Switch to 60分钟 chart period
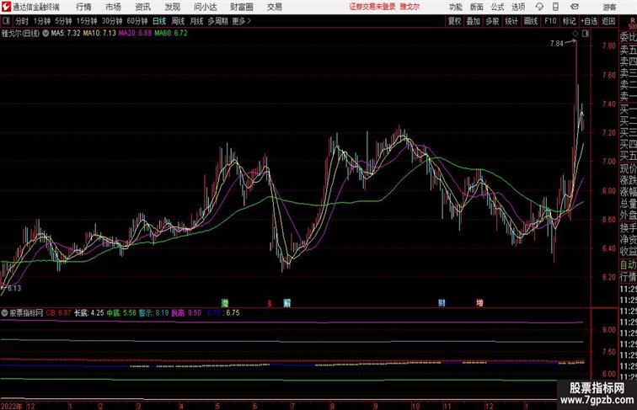Screen dimensions: 637x410 click(x=137, y=21)
